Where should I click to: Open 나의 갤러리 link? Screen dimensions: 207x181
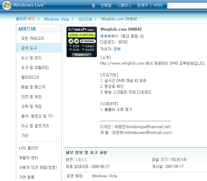tap(28, 148)
